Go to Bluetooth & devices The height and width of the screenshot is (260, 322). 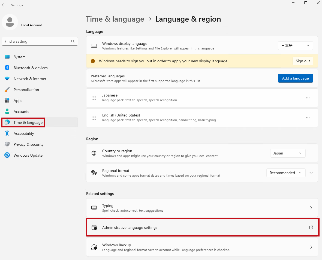[x=40, y=68]
